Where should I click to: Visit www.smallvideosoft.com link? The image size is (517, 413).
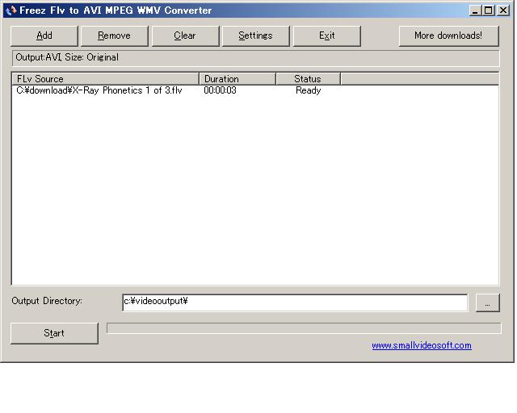pos(422,345)
